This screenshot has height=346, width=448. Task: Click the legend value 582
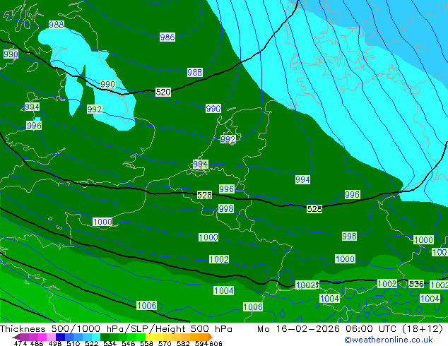[183, 343]
